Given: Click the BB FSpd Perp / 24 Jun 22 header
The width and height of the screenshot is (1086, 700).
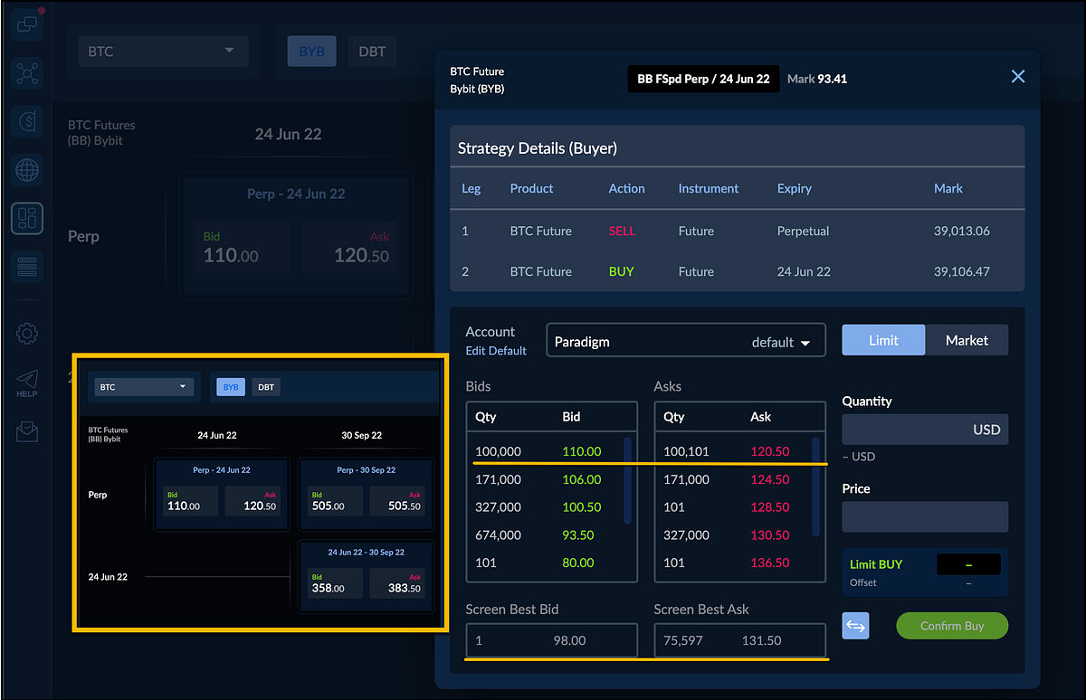Looking at the screenshot, I should click(x=703, y=79).
